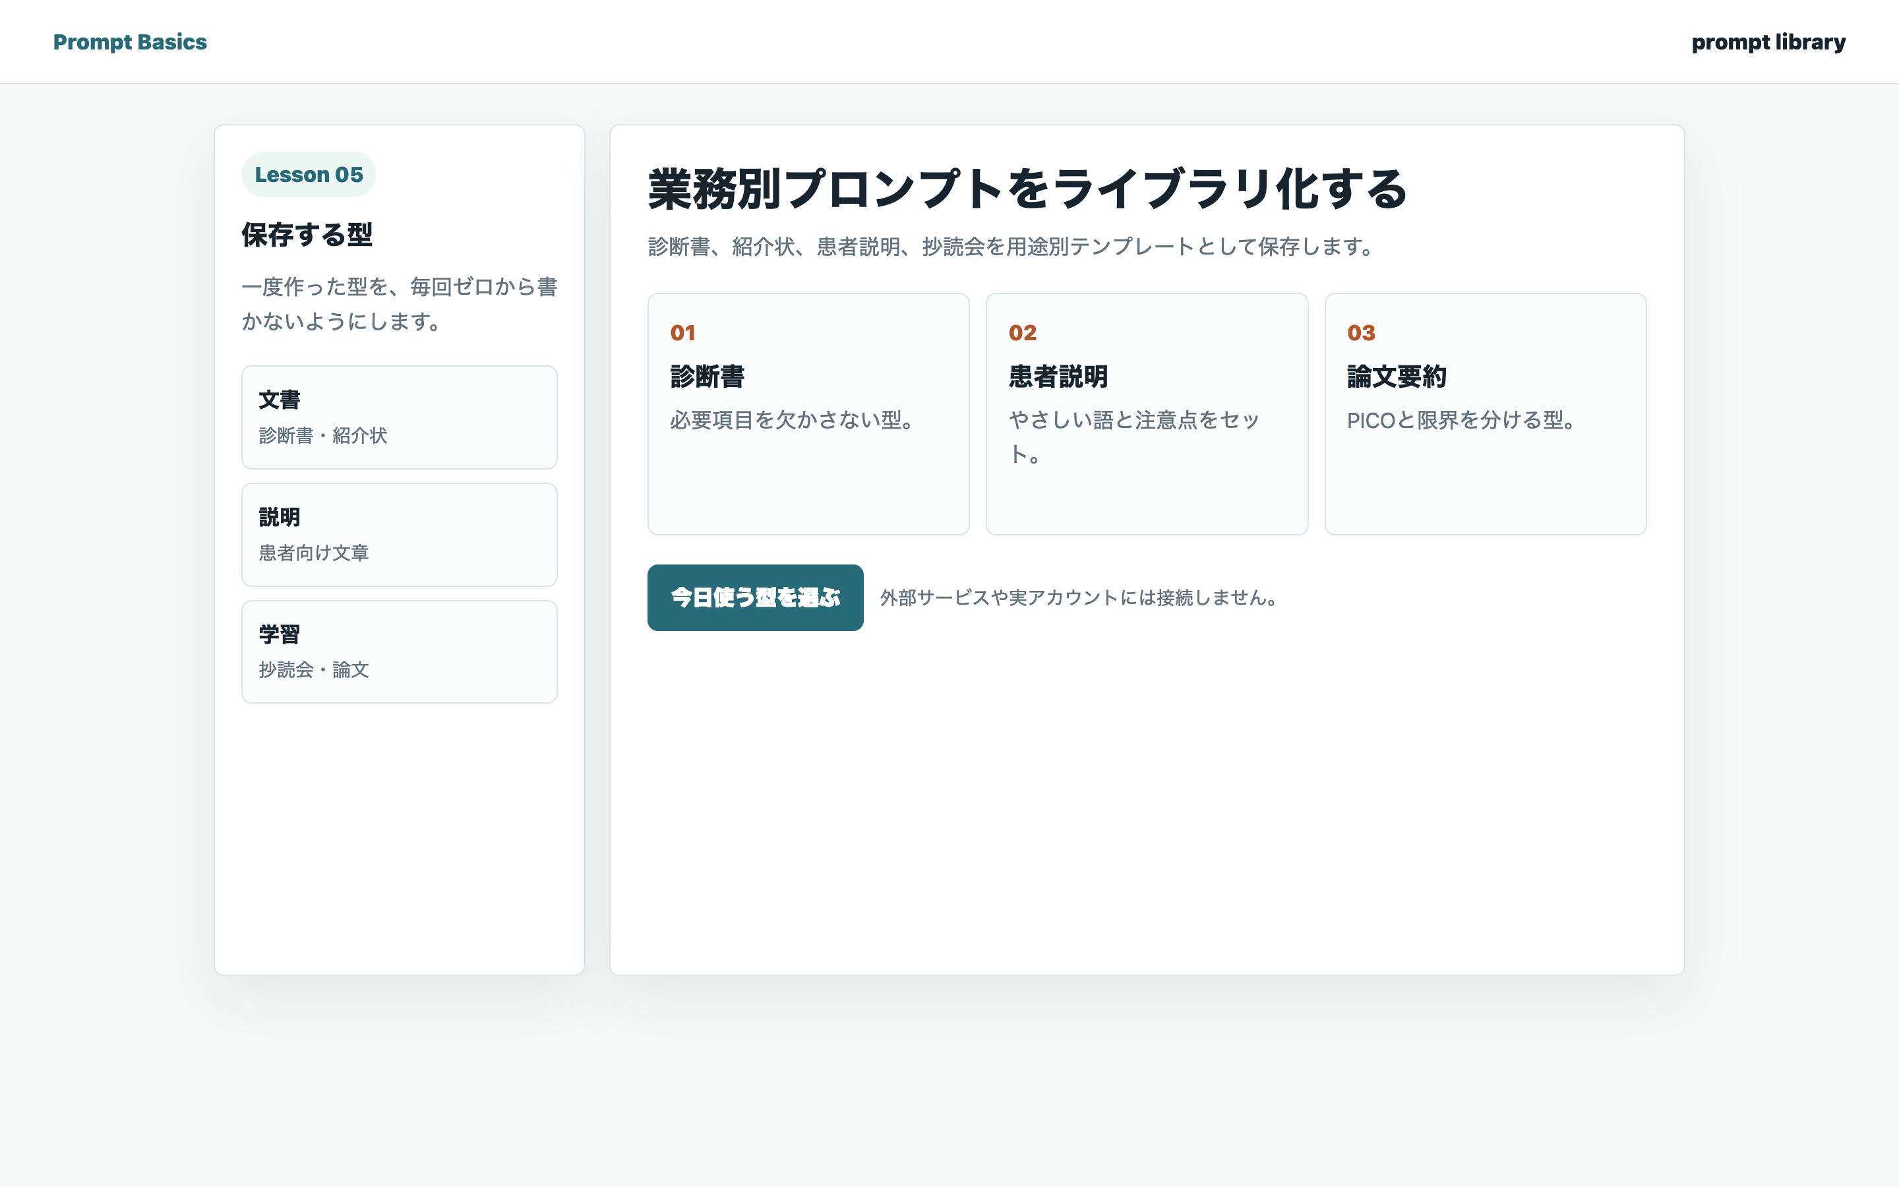Click the note 外部サービスや実アカウントには接続しません。
Screen dimensions: 1899x1187
1080,597
